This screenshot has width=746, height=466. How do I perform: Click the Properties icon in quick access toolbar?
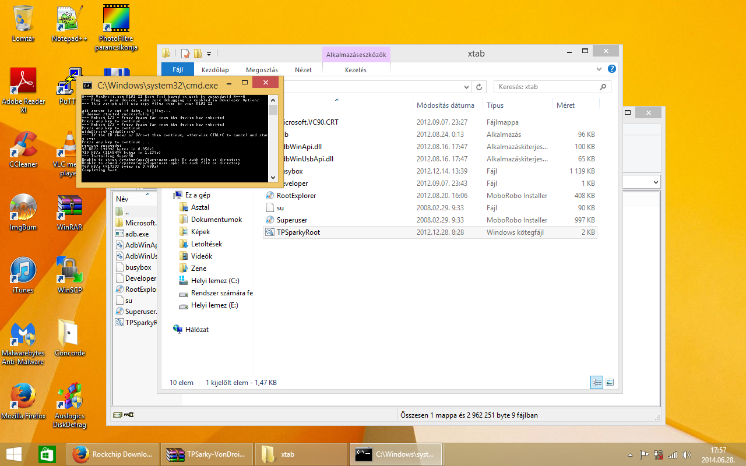tap(185, 54)
